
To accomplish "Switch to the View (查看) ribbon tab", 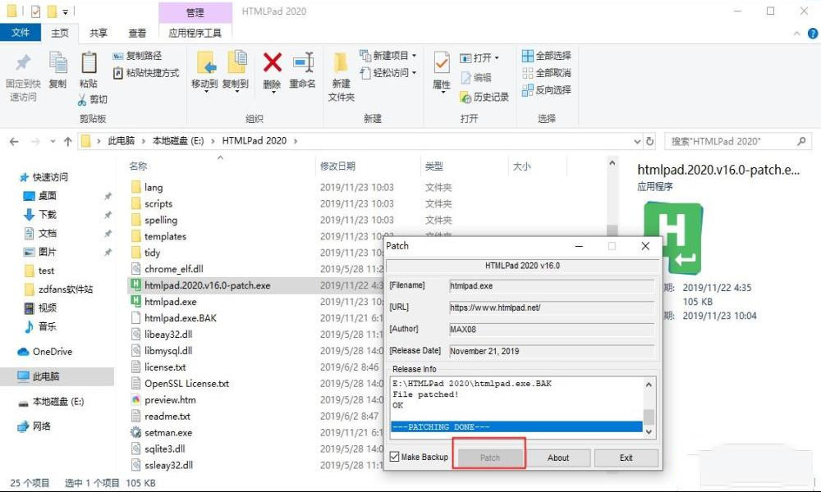I will 137,33.
